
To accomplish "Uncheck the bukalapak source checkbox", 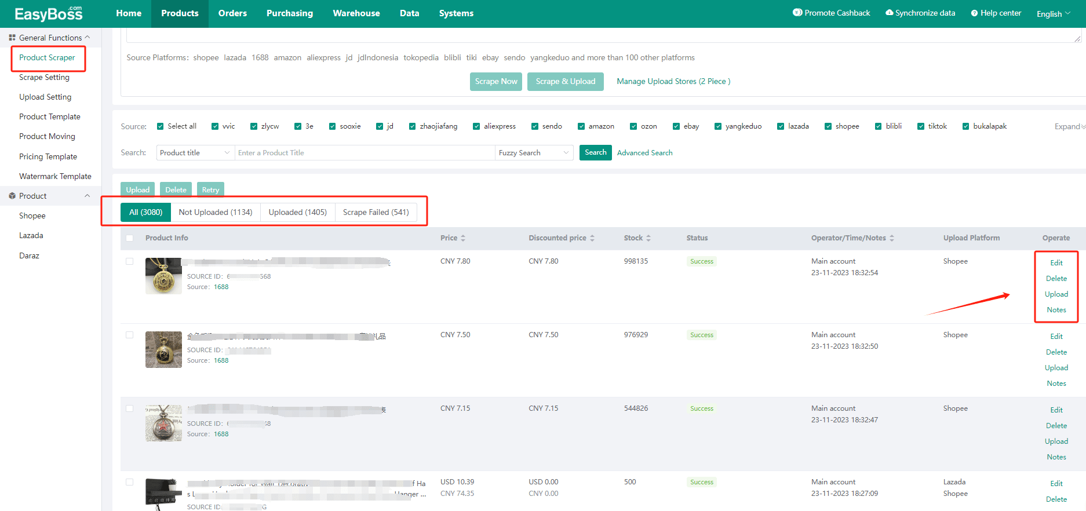I will pyautogui.click(x=966, y=126).
